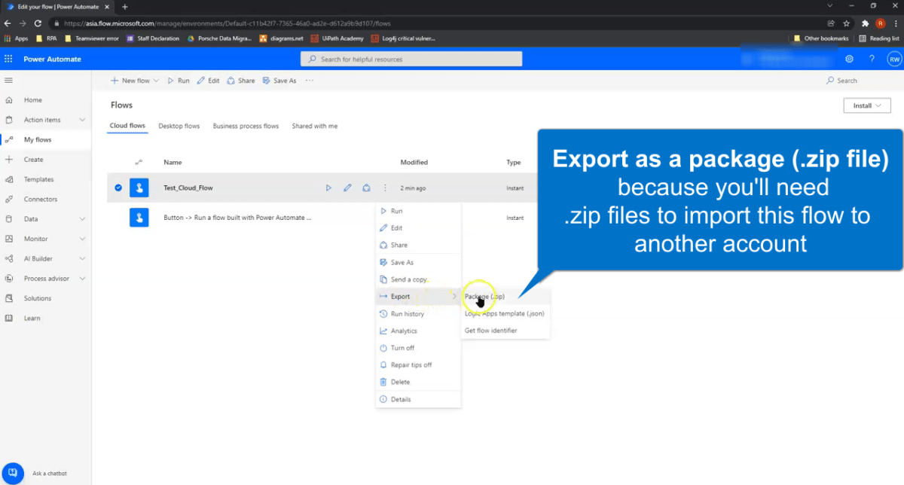Open the Help question mark icon

point(872,59)
